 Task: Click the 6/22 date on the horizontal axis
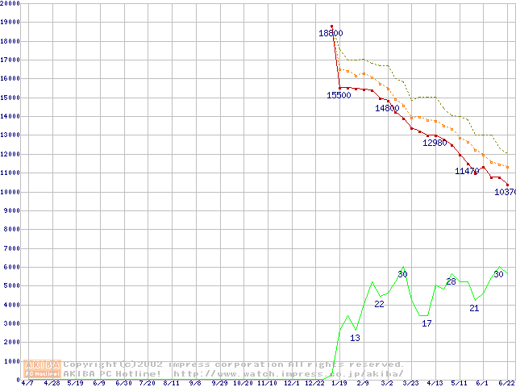pyautogui.click(x=507, y=383)
